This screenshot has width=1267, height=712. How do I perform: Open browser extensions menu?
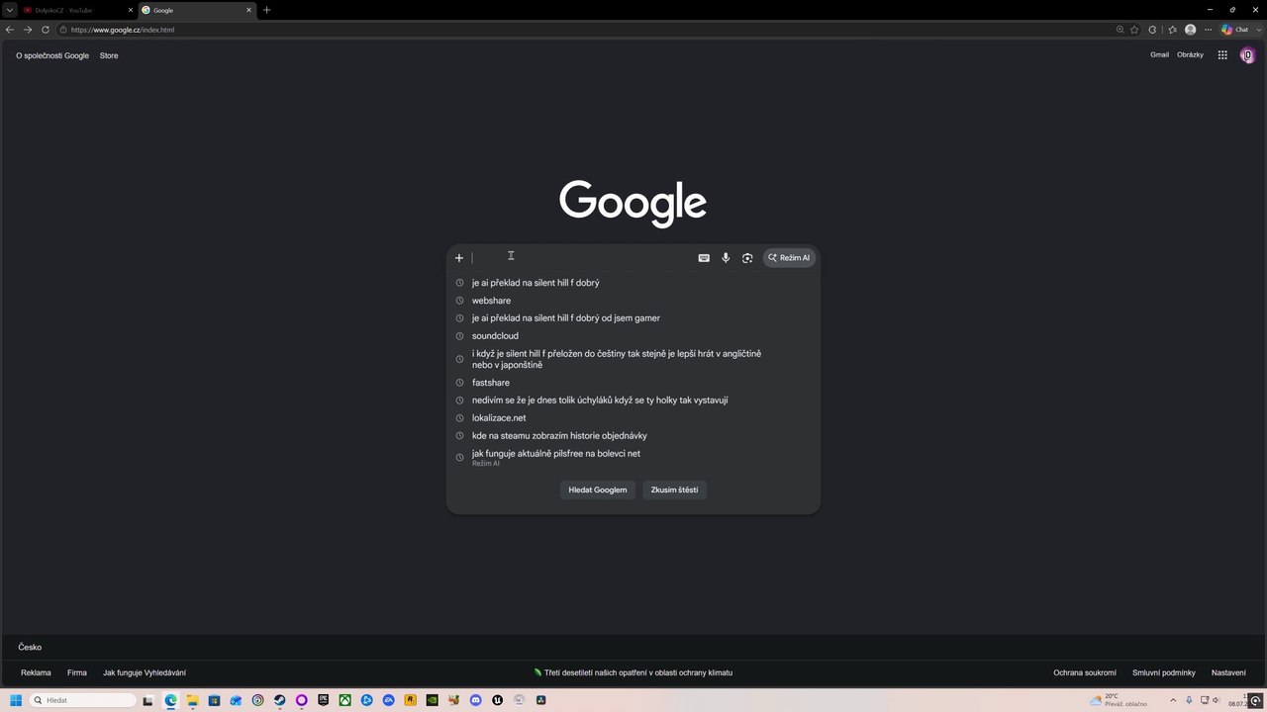[1152, 30]
